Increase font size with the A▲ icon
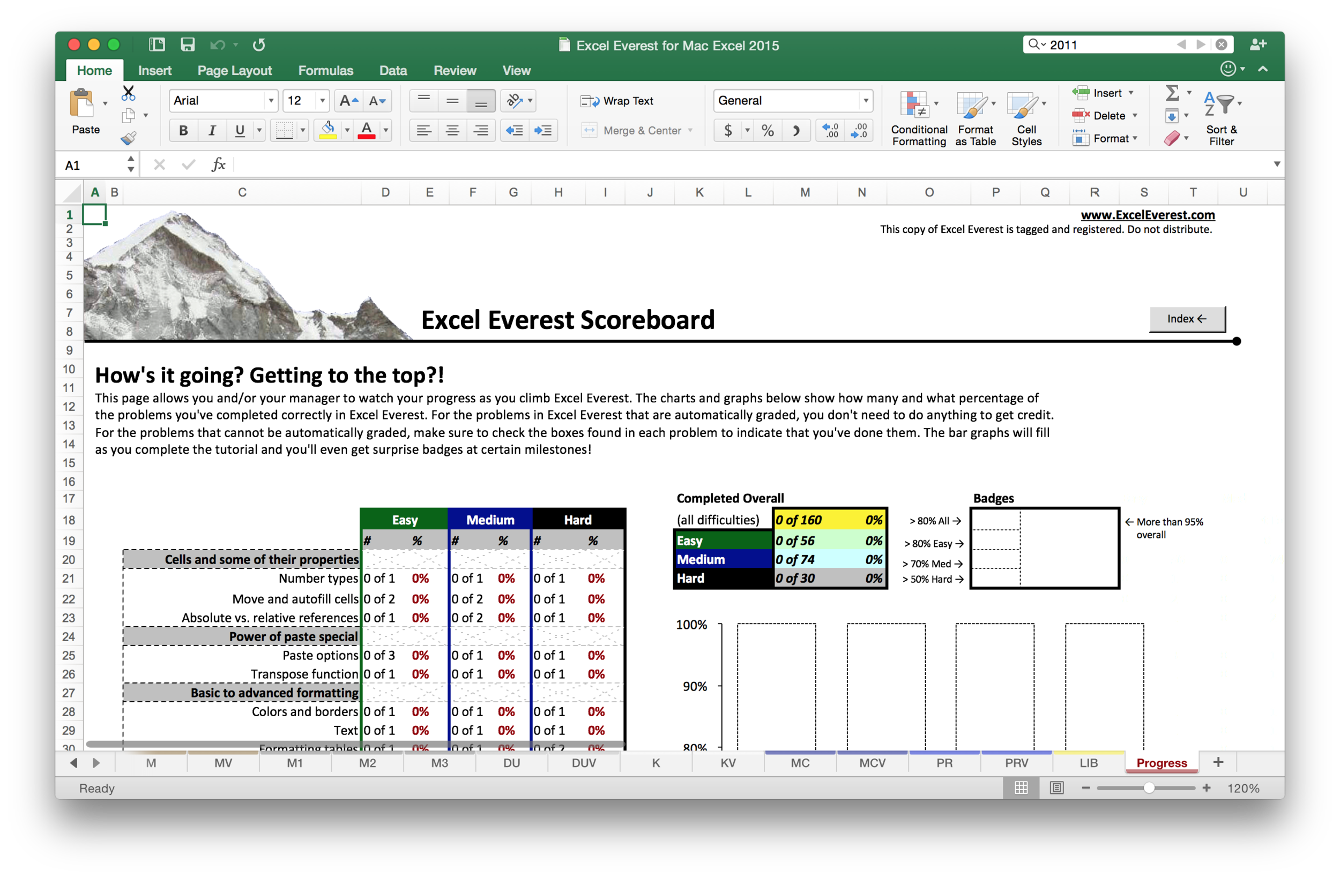The height and width of the screenshot is (878, 1340). pos(348,101)
